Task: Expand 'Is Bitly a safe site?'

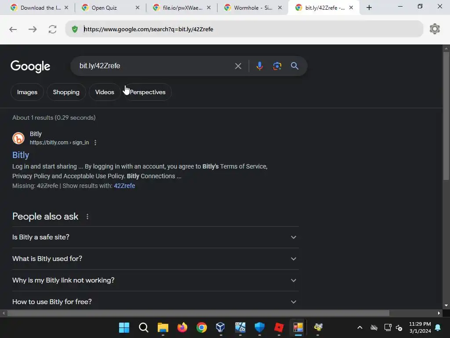Action: [x=155, y=237]
